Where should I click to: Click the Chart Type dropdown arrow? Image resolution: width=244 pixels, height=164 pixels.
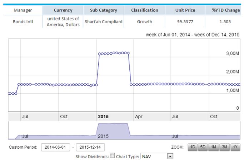[170, 156]
